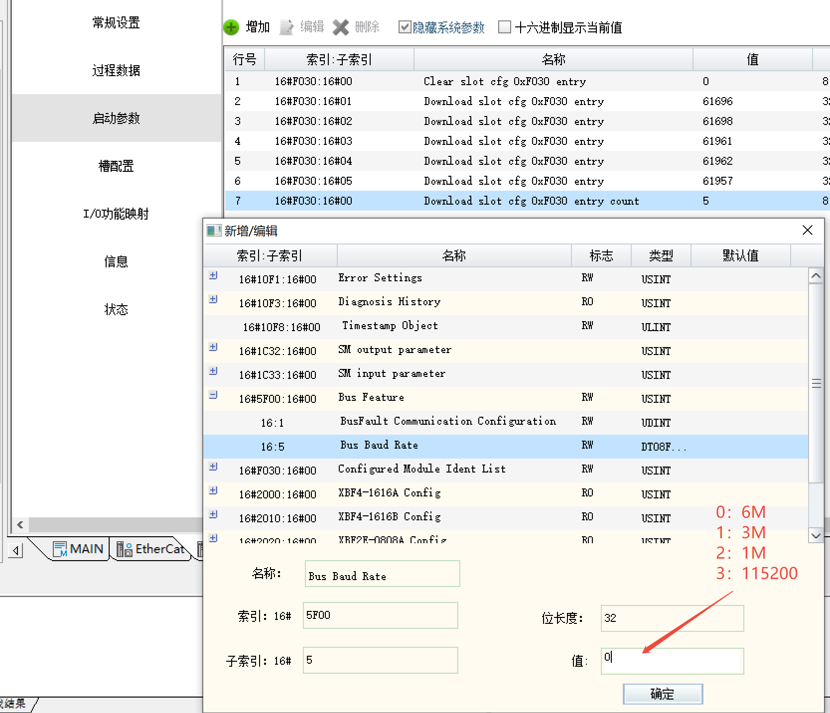This screenshot has width=830, height=713.
Task: Click the dialog title icon beside 新增/编辑
Action: click(x=214, y=231)
